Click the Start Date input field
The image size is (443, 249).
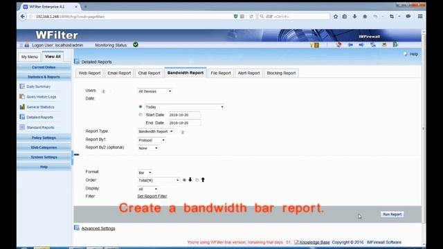pos(185,115)
